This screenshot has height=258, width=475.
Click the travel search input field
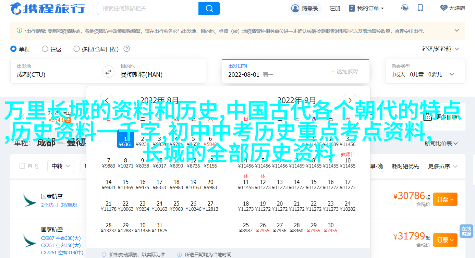point(147,8)
